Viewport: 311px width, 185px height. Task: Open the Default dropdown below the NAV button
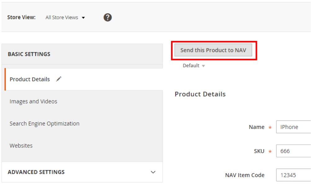(194, 66)
